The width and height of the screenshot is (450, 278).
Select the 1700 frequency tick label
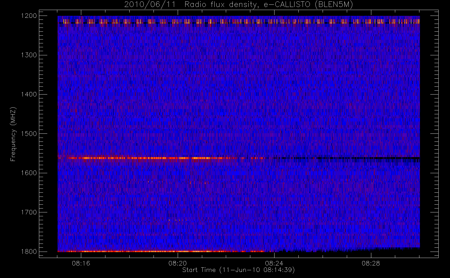click(x=29, y=212)
